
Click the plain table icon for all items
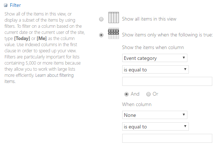(x=114, y=18)
